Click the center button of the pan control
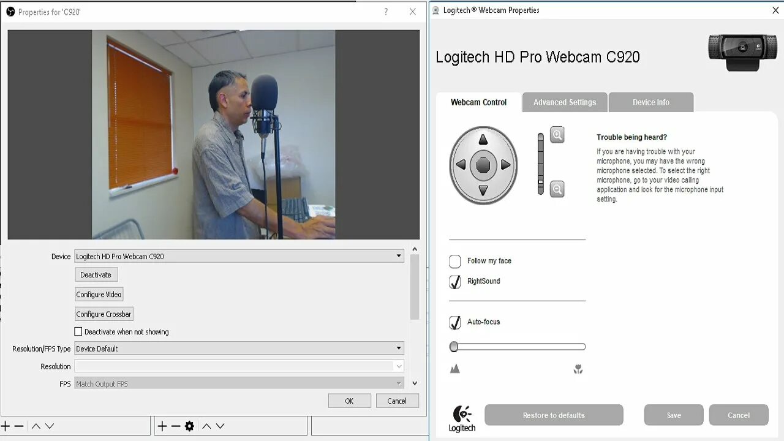The height and width of the screenshot is (441, 784). coord(483,165)
